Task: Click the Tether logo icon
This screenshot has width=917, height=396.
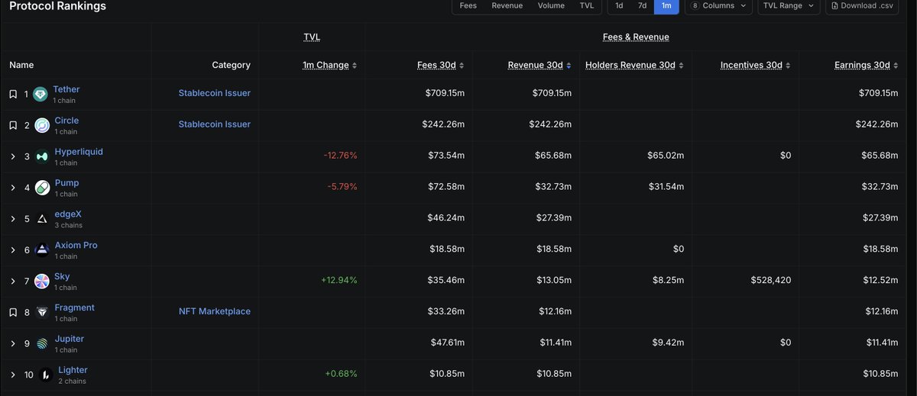Action: pos(41,95)
